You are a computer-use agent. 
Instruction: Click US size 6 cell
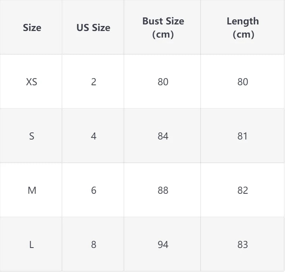[x=93, y=190]
